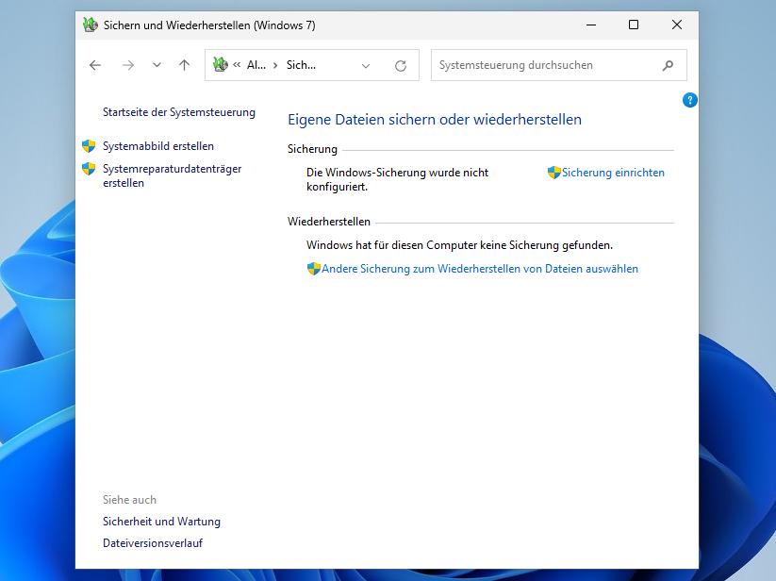The height and width of the screenshot is (581, 776).
Task: Open 'Startseite der Systemsteuerung'
Action: tap(178, 112)
